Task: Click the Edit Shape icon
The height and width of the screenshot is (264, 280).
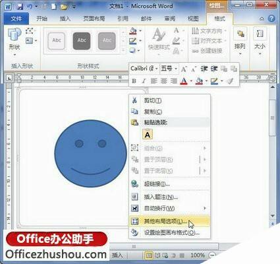Action: click(x=30, y=31)
